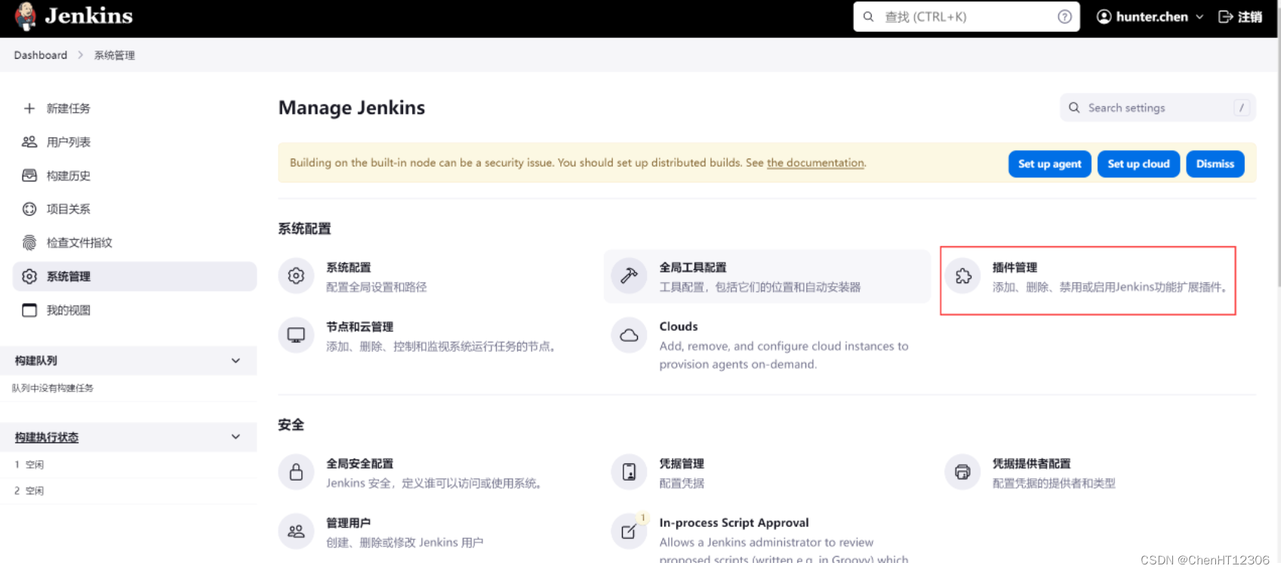Click the Search settings magnifier icon
The image size is (1281, 572).
[x=1074, y=108]
